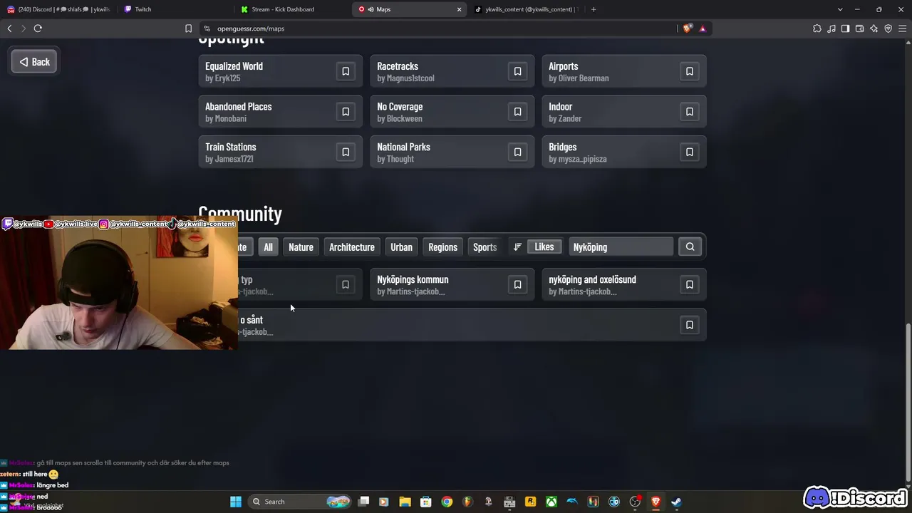
Task: Bookmark the Indoor map
Action: pyautogui.click(x=689, y=112)
